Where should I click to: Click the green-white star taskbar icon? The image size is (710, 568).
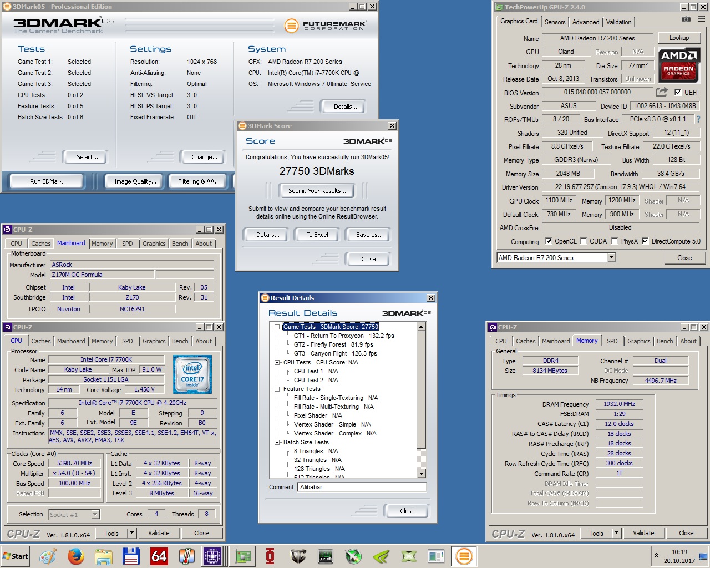pos(353,556)
